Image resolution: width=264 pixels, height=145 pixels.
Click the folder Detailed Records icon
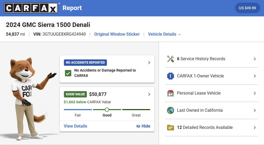point(170,128)
